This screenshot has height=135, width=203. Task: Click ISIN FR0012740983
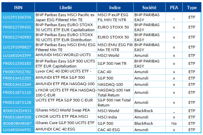pos(17,37)
